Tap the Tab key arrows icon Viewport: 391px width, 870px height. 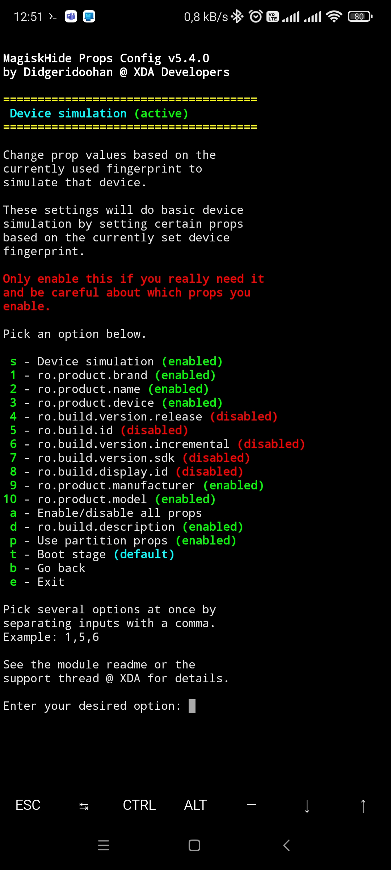point(84,805)
